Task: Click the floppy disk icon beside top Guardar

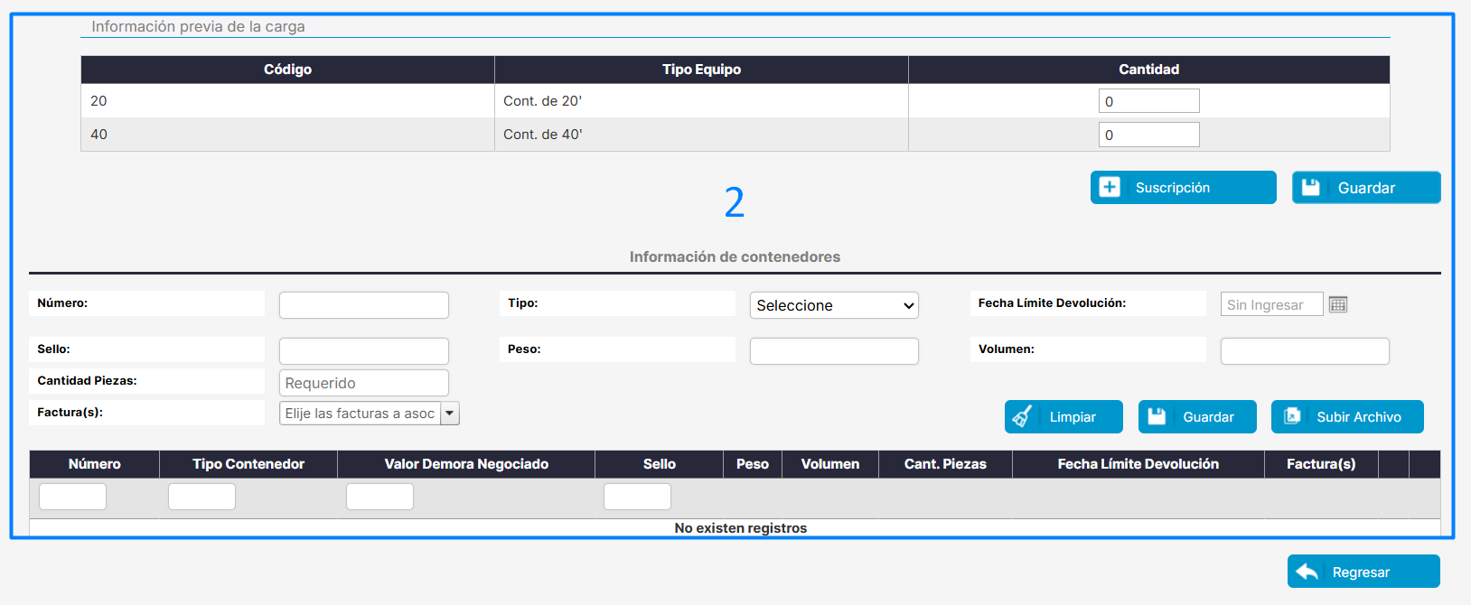Action: tap(1311, 187)
